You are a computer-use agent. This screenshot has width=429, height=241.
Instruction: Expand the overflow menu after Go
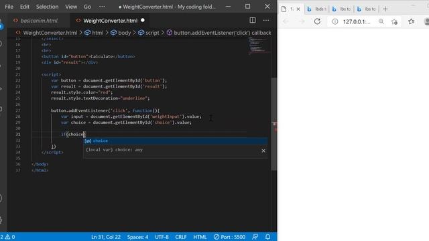pyautogui.click(x=102, y=7)
